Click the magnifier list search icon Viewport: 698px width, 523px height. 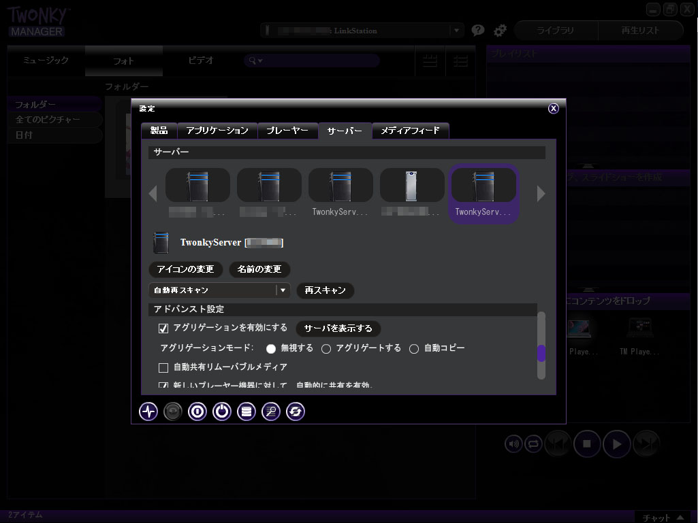pyautogui.click(x=271, y=411)
